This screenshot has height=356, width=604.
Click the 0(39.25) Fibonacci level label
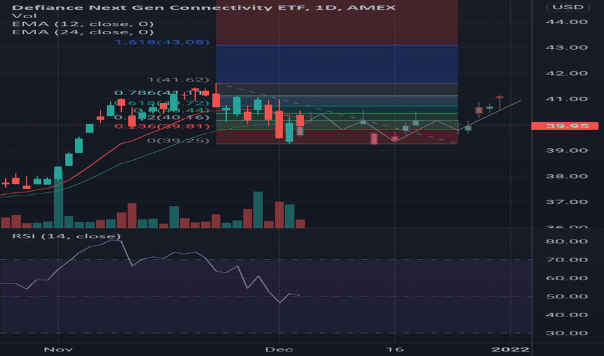(178, 140)
